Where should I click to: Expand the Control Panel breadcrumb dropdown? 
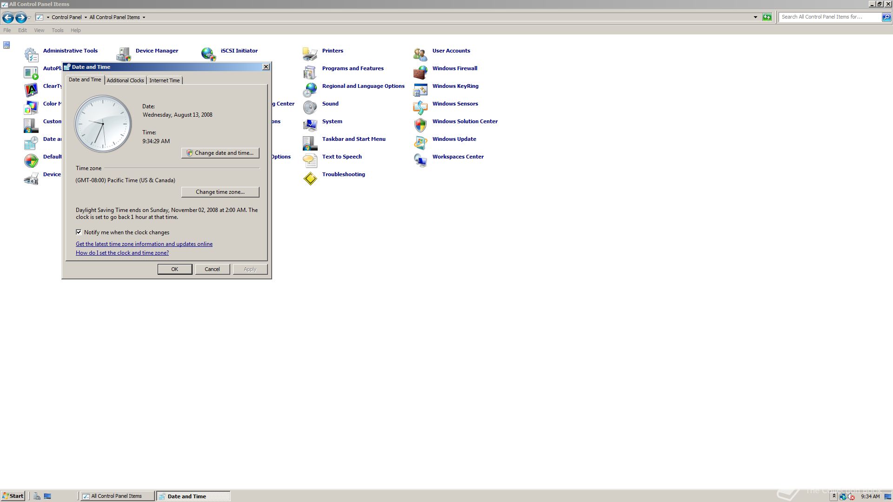tap(86, 17)
